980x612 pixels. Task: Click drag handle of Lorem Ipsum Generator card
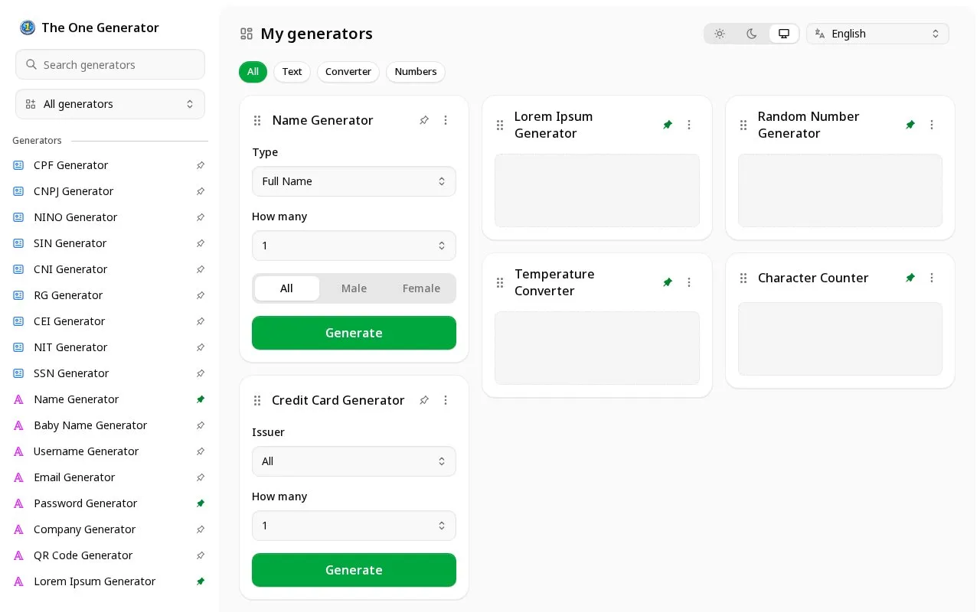tap(500, 125)
